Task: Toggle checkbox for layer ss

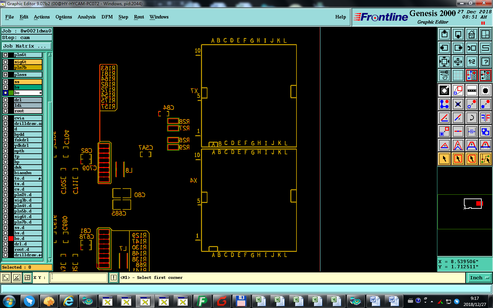Action: pyautogui.click(x=5, y=82)
